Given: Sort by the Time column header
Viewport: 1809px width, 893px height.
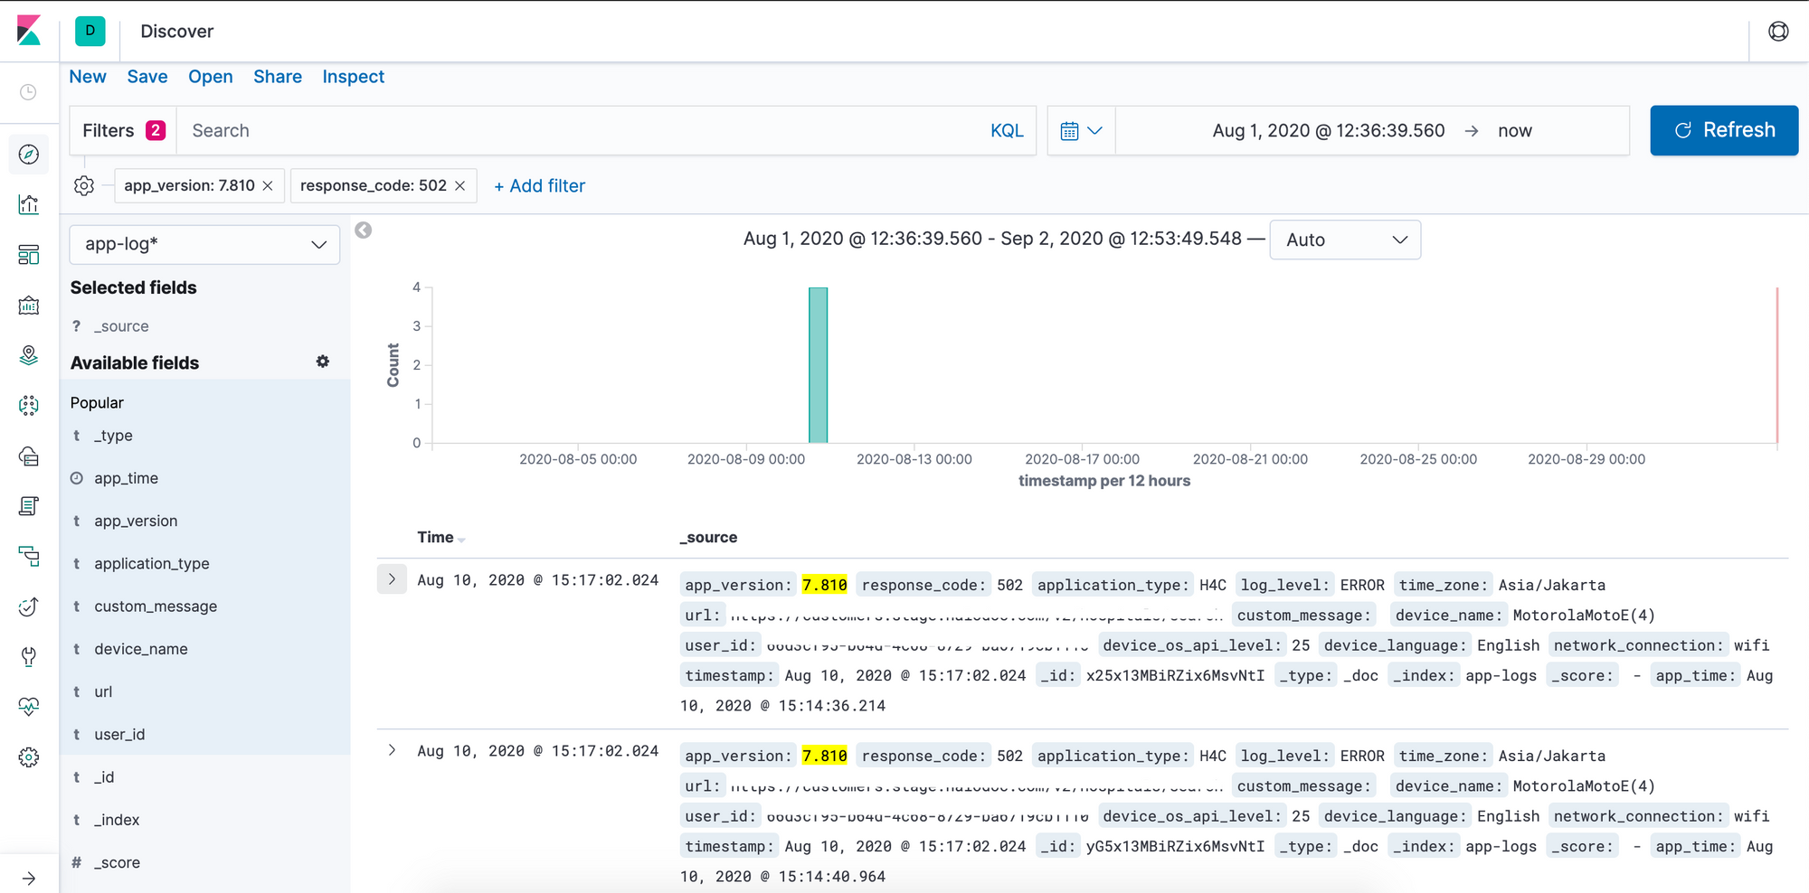Looking at the screenshot, I should 440,537.
